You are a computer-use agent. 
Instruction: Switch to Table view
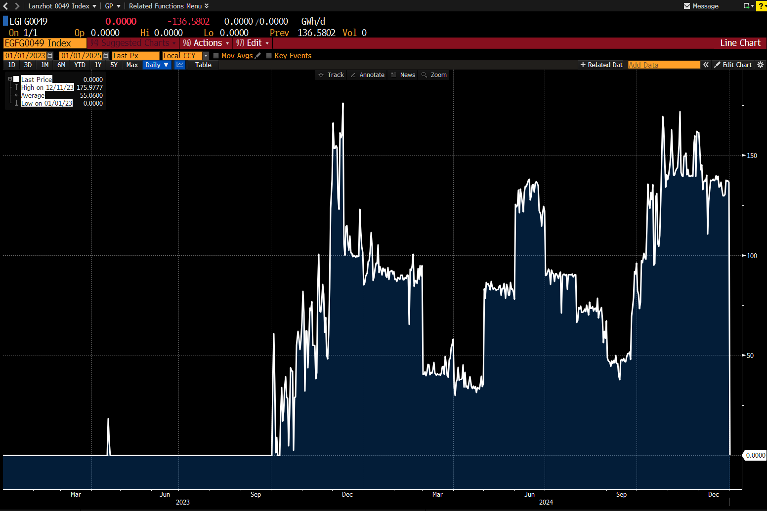(x=203, y=65)
